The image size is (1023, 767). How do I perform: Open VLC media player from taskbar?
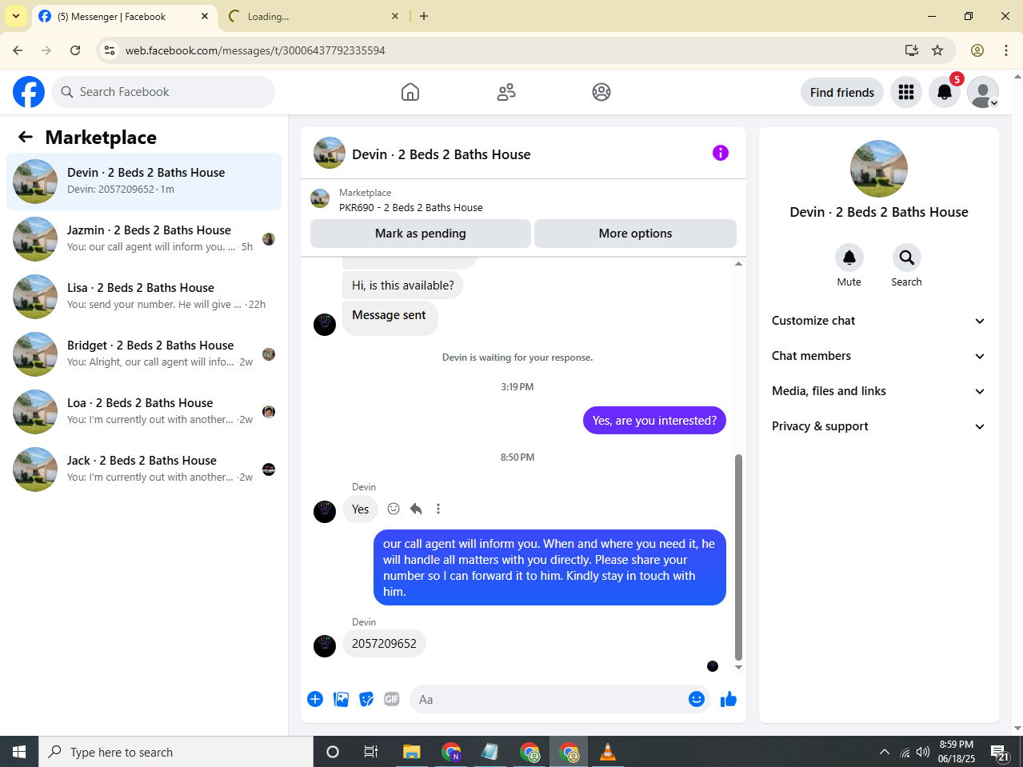coord(608,752)
